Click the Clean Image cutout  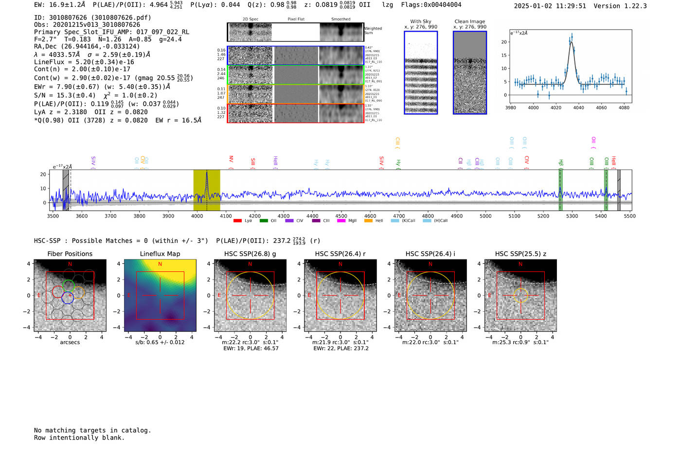[x=470, y=73]
